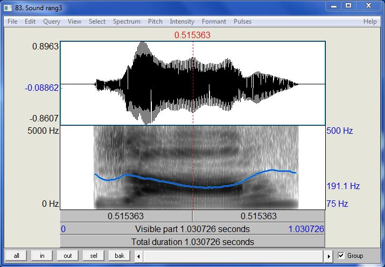Click the red cursor time 0.515363 label

coord(192,35)
